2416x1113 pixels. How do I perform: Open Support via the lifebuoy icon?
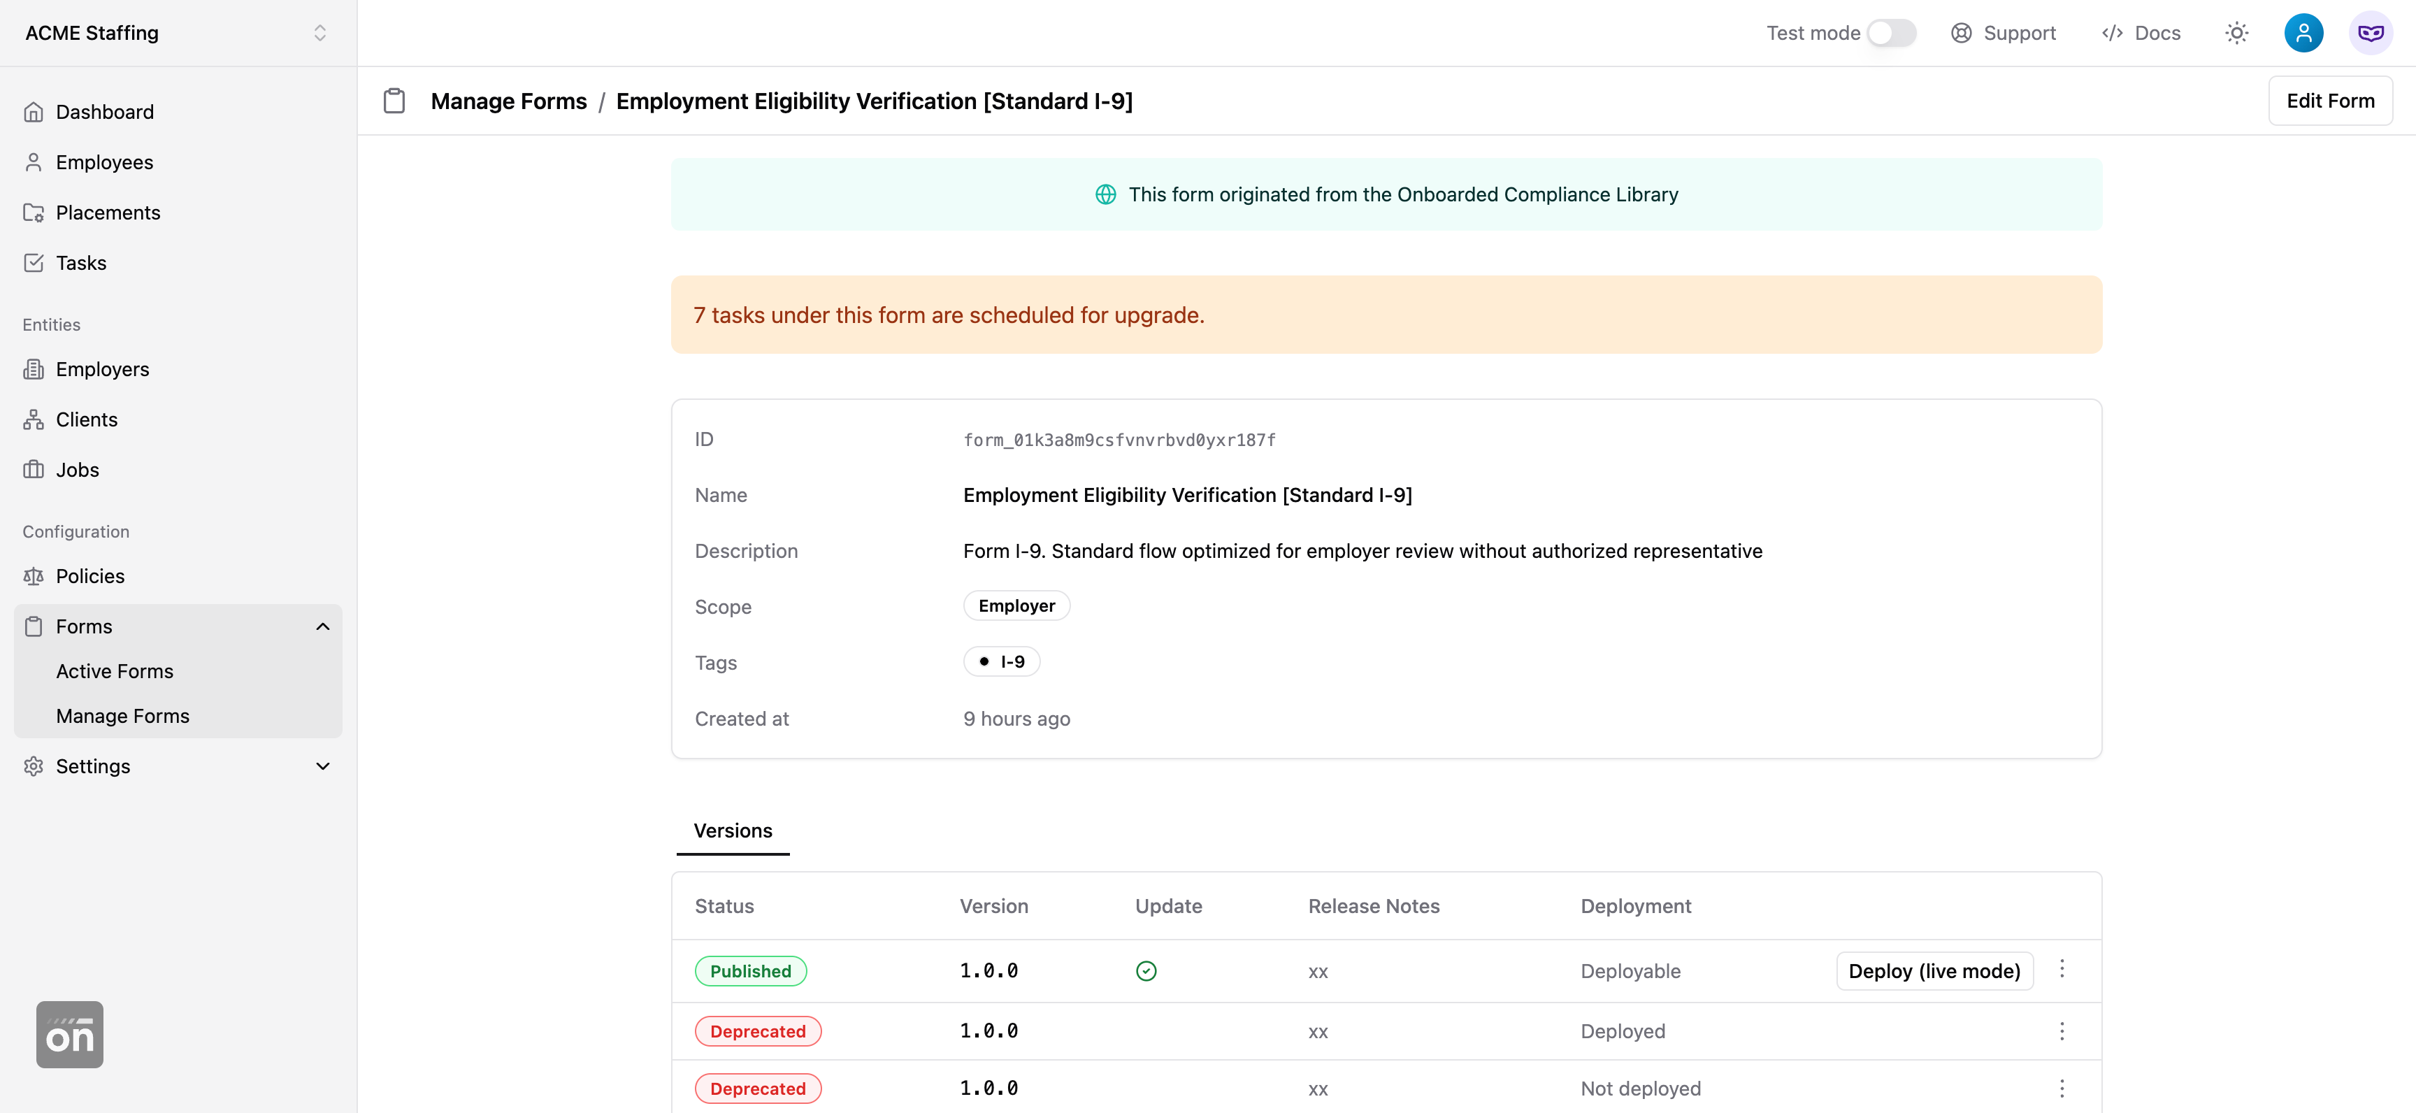point(1961,33)
